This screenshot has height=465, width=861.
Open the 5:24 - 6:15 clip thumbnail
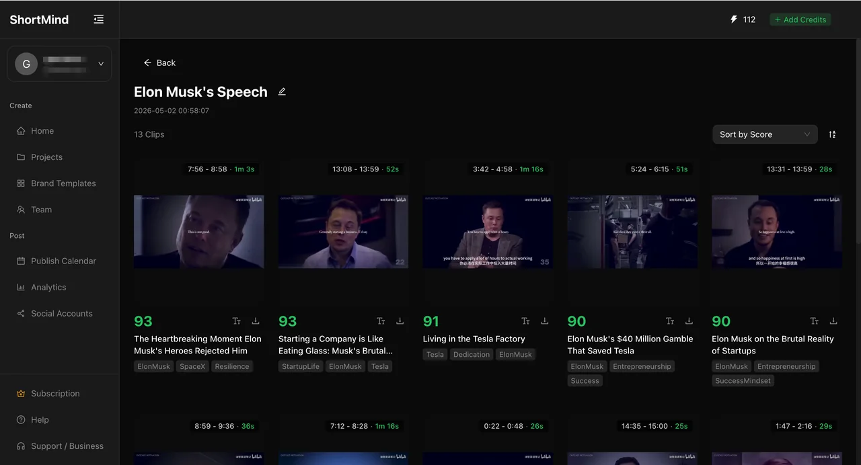632,232
